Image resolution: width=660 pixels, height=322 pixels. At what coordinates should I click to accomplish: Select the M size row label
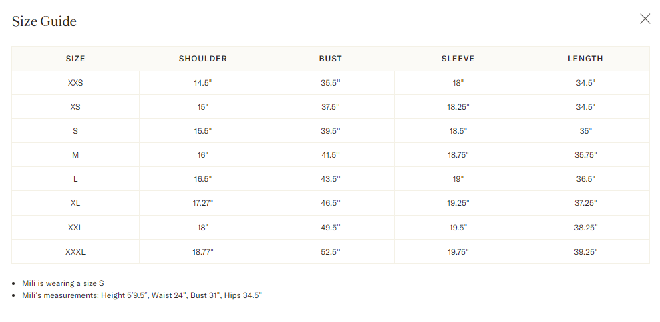click(75, 155)
